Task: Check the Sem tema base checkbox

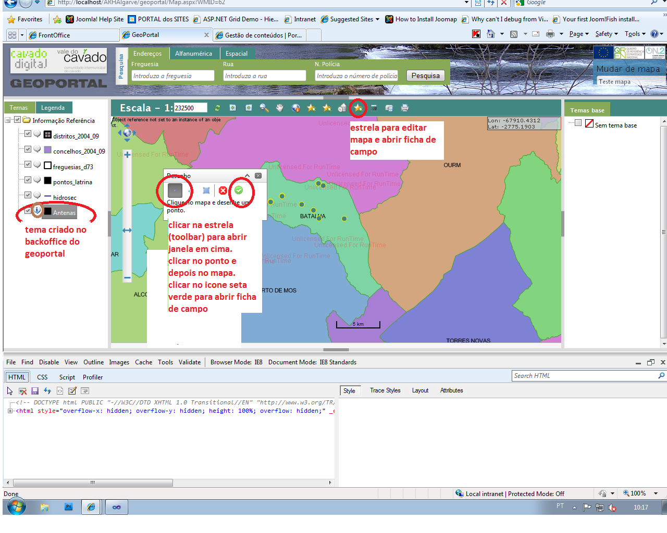Action: pos(578,123)
